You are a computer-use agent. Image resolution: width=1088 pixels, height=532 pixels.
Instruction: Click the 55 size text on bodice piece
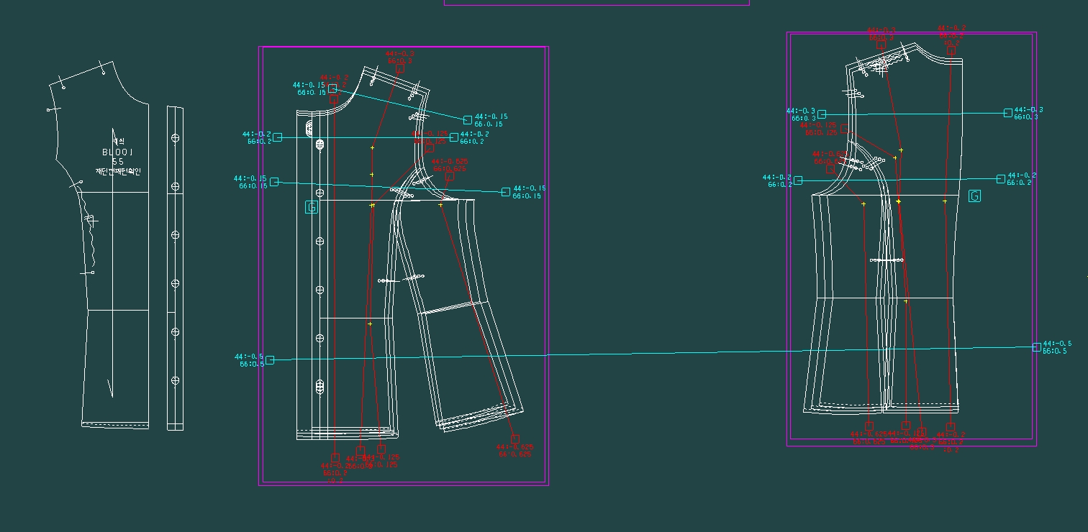coord(117,162)
